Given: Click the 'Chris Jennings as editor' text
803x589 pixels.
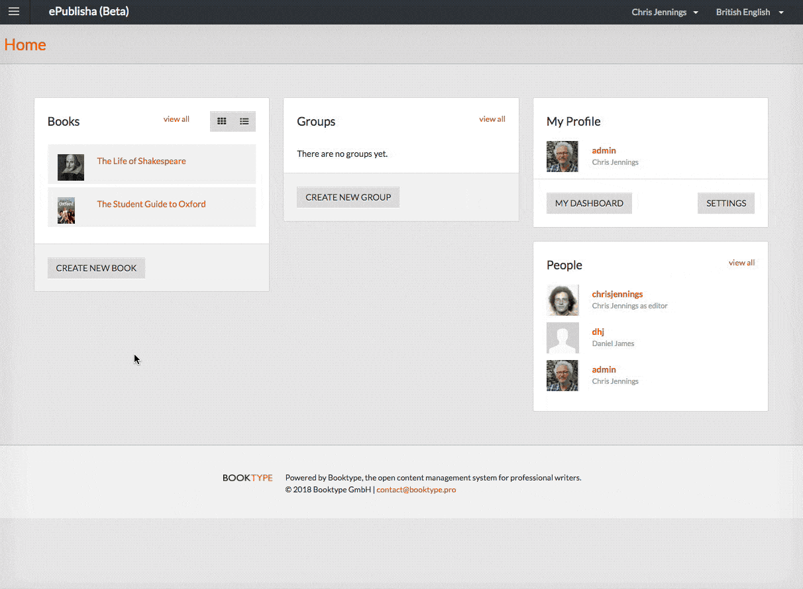Looking at the screenshot, I should pos(629,306).
